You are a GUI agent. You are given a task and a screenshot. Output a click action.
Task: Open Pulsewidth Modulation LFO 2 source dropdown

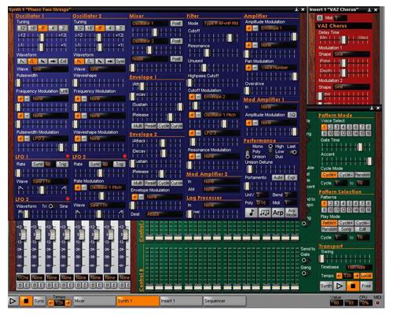click(50, 139)
